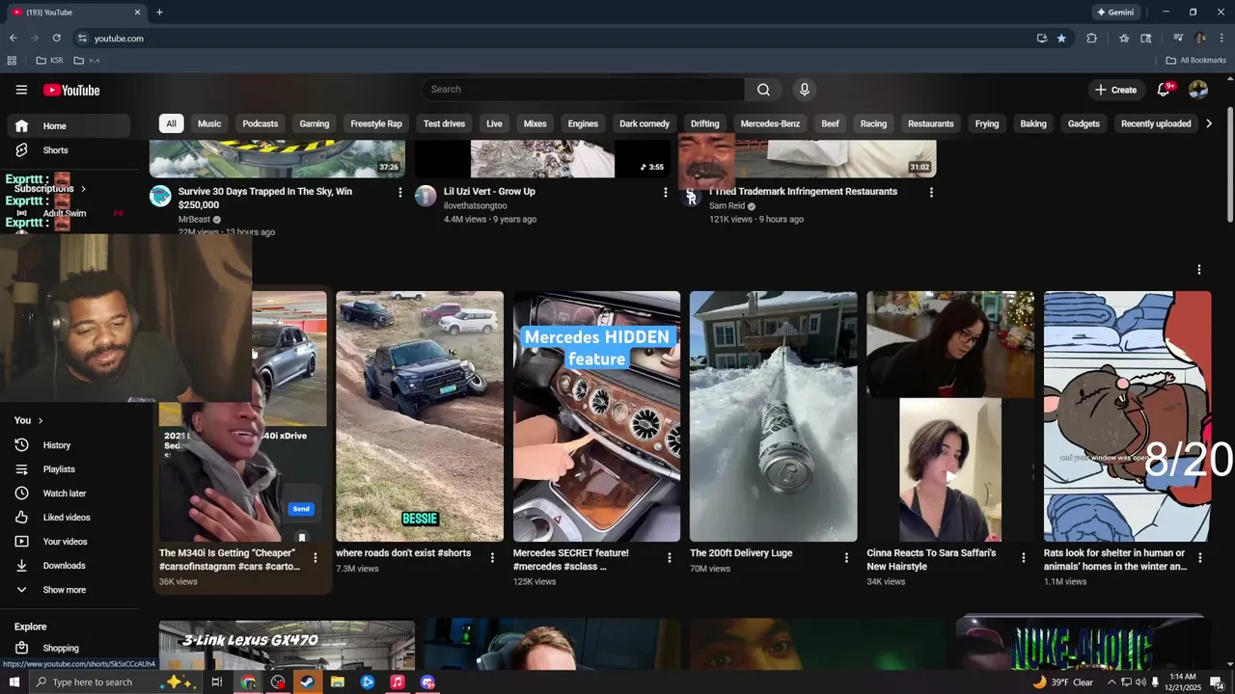Play the Mercedes HIDDEN feature short

[x=596, y=416]
